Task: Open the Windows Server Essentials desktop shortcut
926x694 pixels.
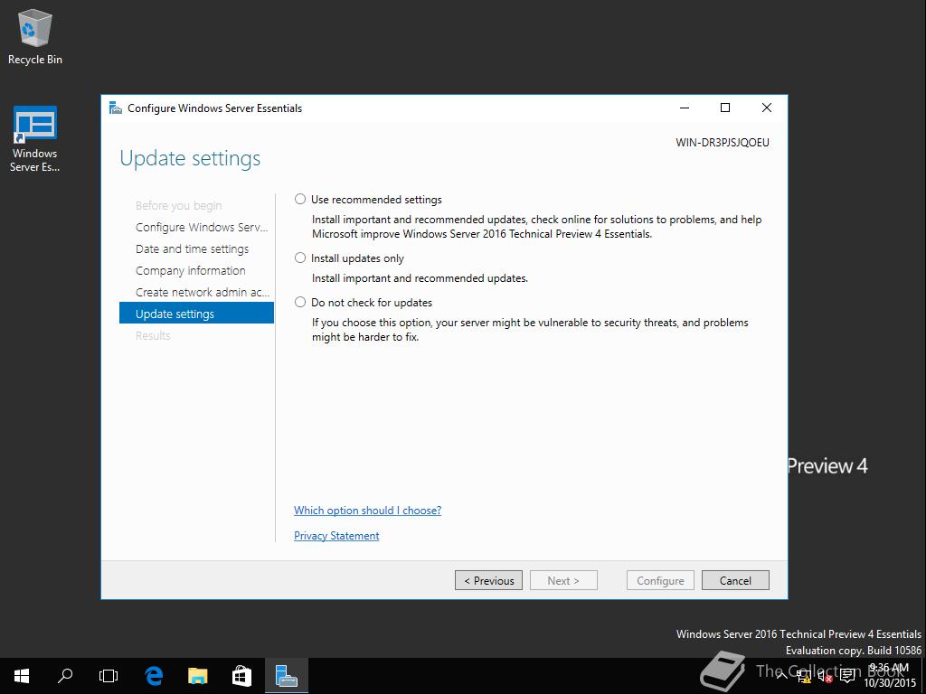Action: (35, 139)
